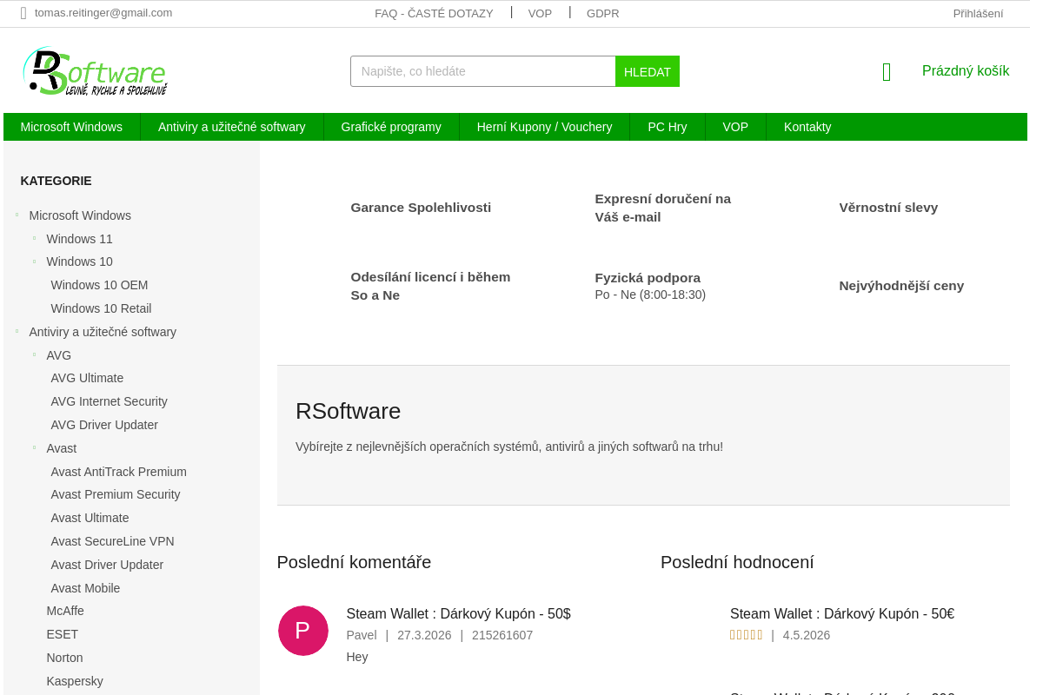Click Garance Spolehlivosti benefit text
The height and width of the screenshot is (695, 1043).
[421, 208]
